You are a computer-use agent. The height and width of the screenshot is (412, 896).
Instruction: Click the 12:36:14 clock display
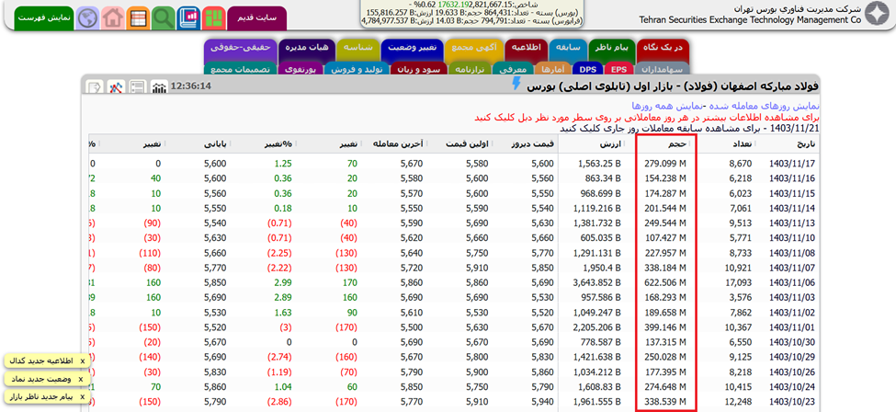[191, 87]
